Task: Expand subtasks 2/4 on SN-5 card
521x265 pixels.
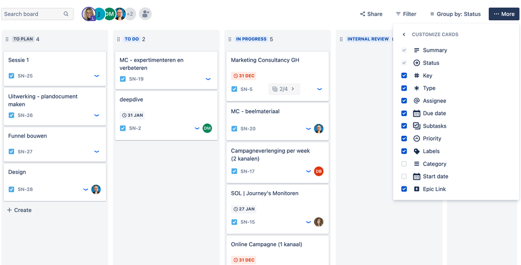Action: point(284,89)
